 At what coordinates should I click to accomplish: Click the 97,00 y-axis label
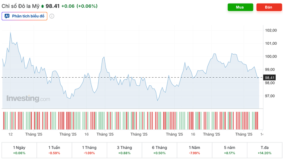(270, 96)
